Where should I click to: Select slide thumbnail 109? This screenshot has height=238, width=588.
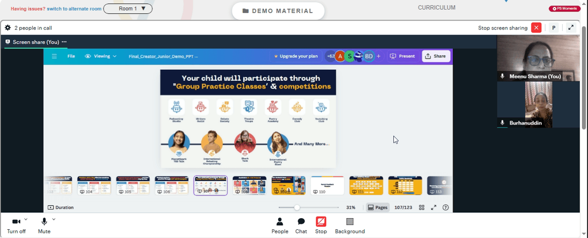288,185
